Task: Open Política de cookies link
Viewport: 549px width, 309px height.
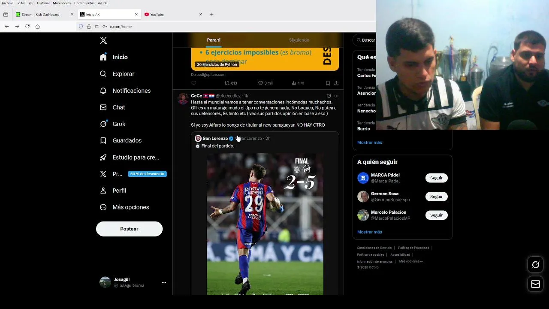Action: 370,255
